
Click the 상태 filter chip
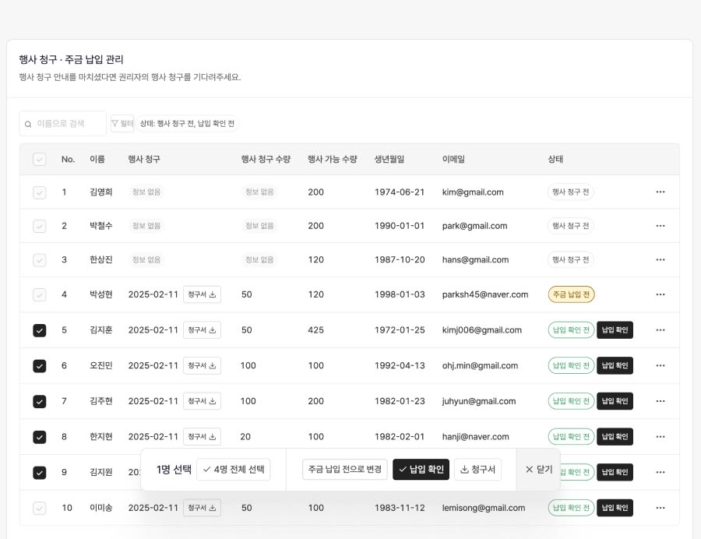click(187, 123)
